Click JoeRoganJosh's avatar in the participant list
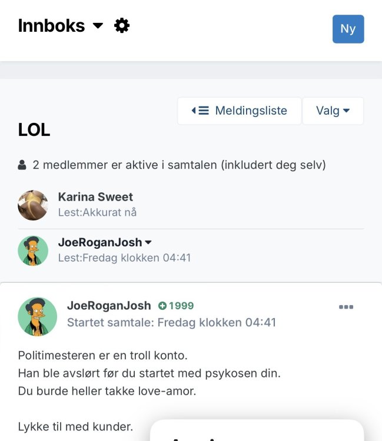Viewport: 382px width, 441px height. pyautogui.click(x=33, y=250)
